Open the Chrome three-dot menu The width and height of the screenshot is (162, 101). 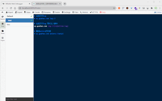160,8
